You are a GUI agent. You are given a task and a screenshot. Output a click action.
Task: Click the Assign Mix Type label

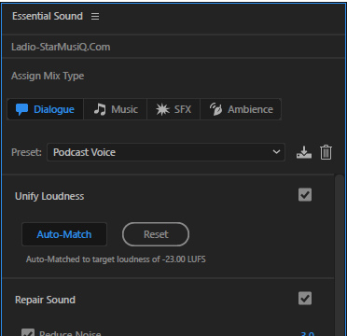point(48,76)
